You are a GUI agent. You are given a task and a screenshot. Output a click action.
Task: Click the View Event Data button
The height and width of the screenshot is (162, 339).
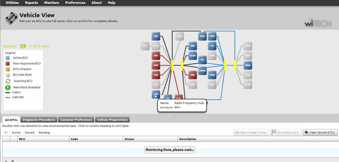[286, 132]
